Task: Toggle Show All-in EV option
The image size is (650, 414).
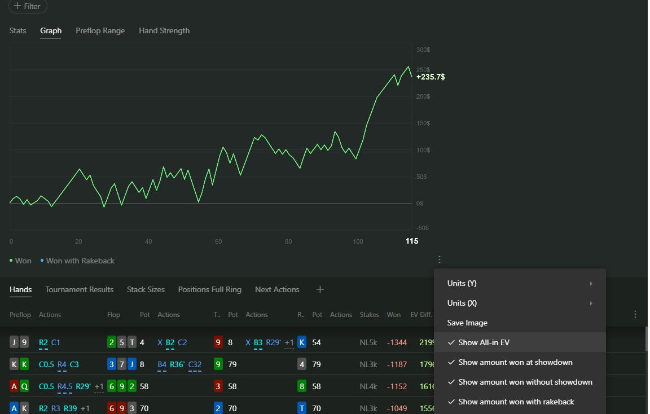Action: tap(484, 342)
